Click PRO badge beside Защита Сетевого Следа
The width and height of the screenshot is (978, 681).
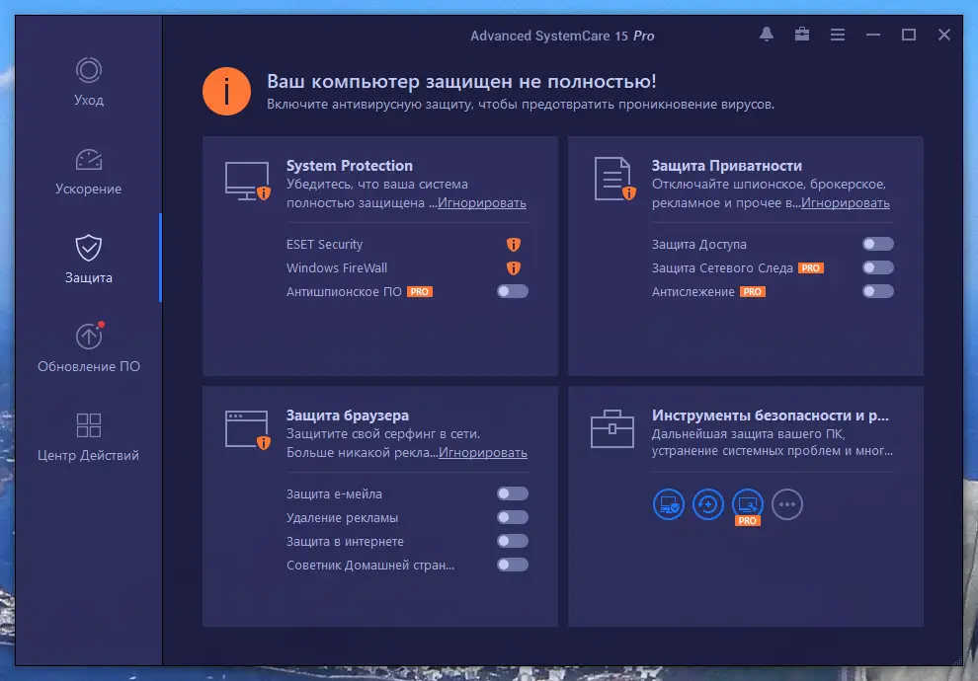tap(811, 267)
